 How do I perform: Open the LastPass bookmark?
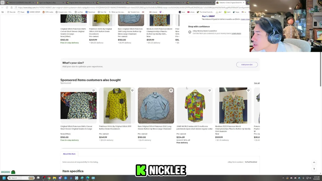pos(79,12)
